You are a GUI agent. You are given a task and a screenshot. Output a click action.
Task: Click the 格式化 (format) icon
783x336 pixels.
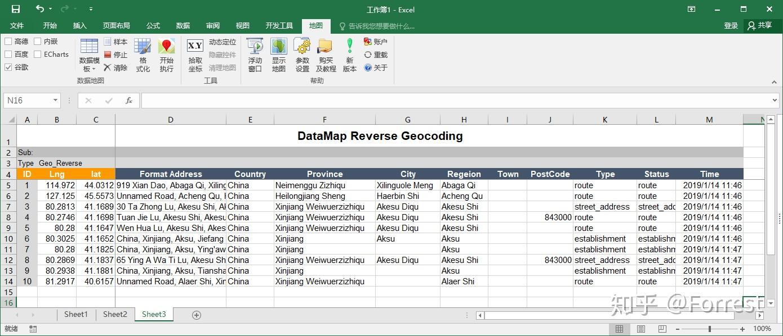143,53
